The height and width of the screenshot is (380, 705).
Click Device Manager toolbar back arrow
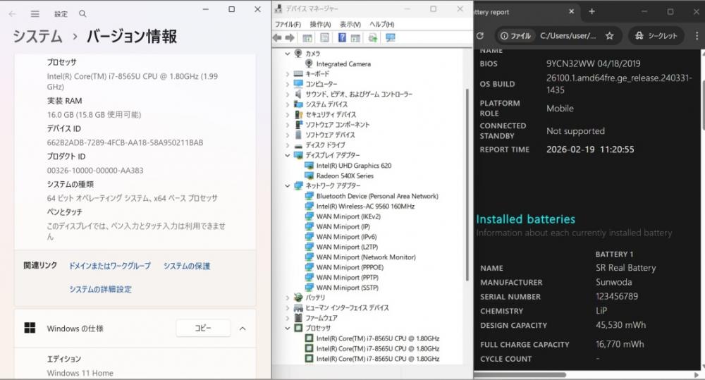coord(277,38)
